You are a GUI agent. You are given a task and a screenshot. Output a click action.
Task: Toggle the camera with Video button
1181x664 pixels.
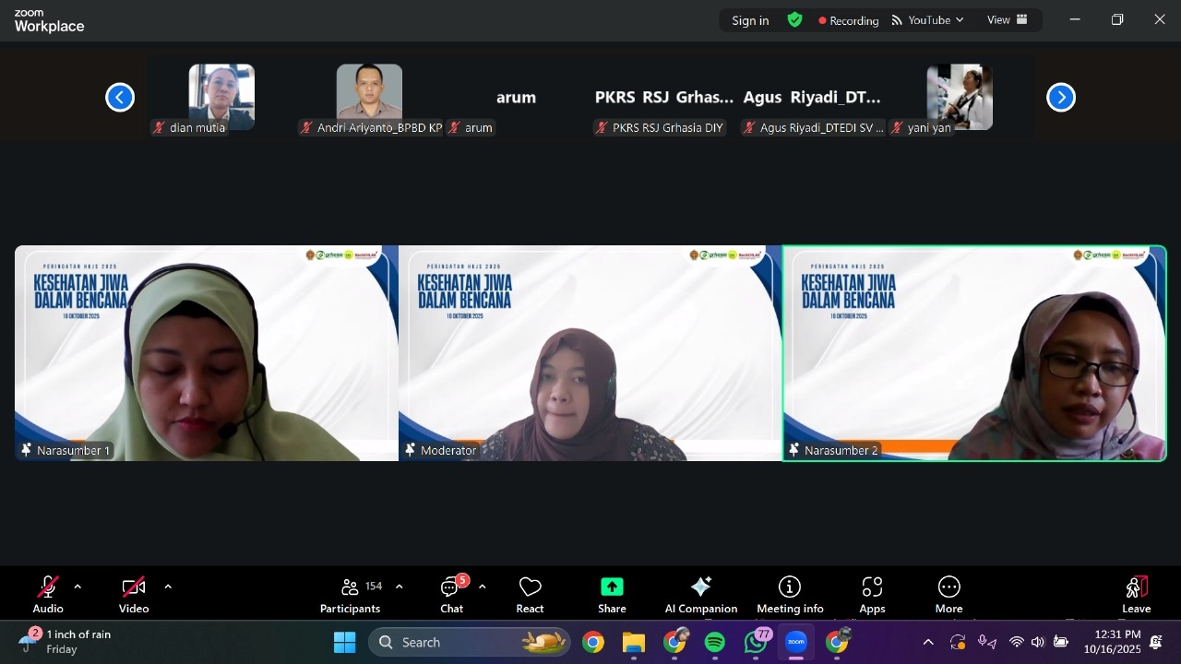click(134, 594)
